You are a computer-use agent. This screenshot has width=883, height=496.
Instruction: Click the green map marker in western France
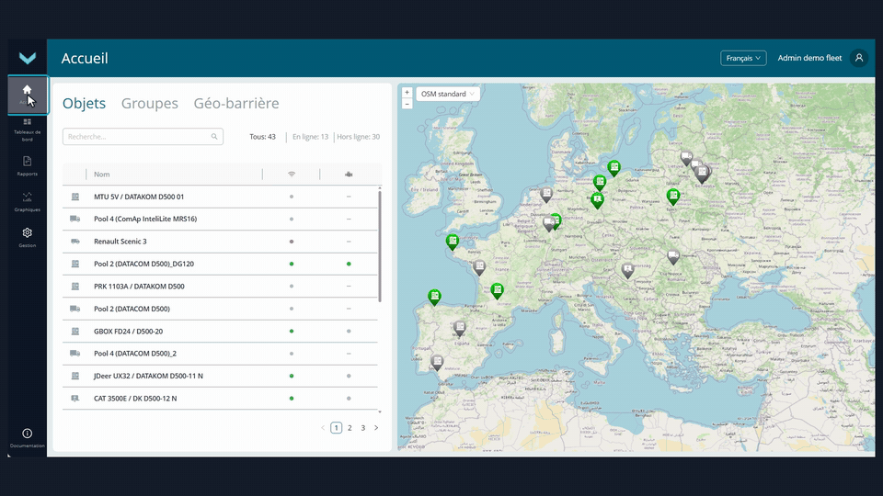point(453,242)
